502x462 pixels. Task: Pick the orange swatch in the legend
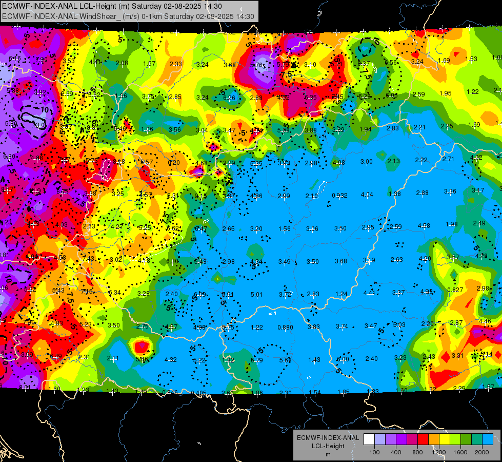(x=434, y=439)
